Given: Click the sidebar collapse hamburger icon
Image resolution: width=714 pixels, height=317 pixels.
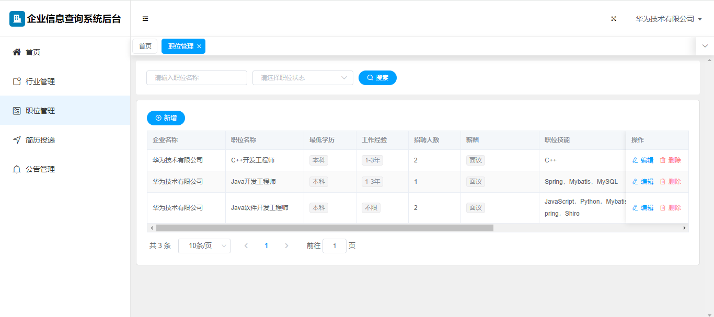Looking at the screenshot, I should click(x=145, y=19).
